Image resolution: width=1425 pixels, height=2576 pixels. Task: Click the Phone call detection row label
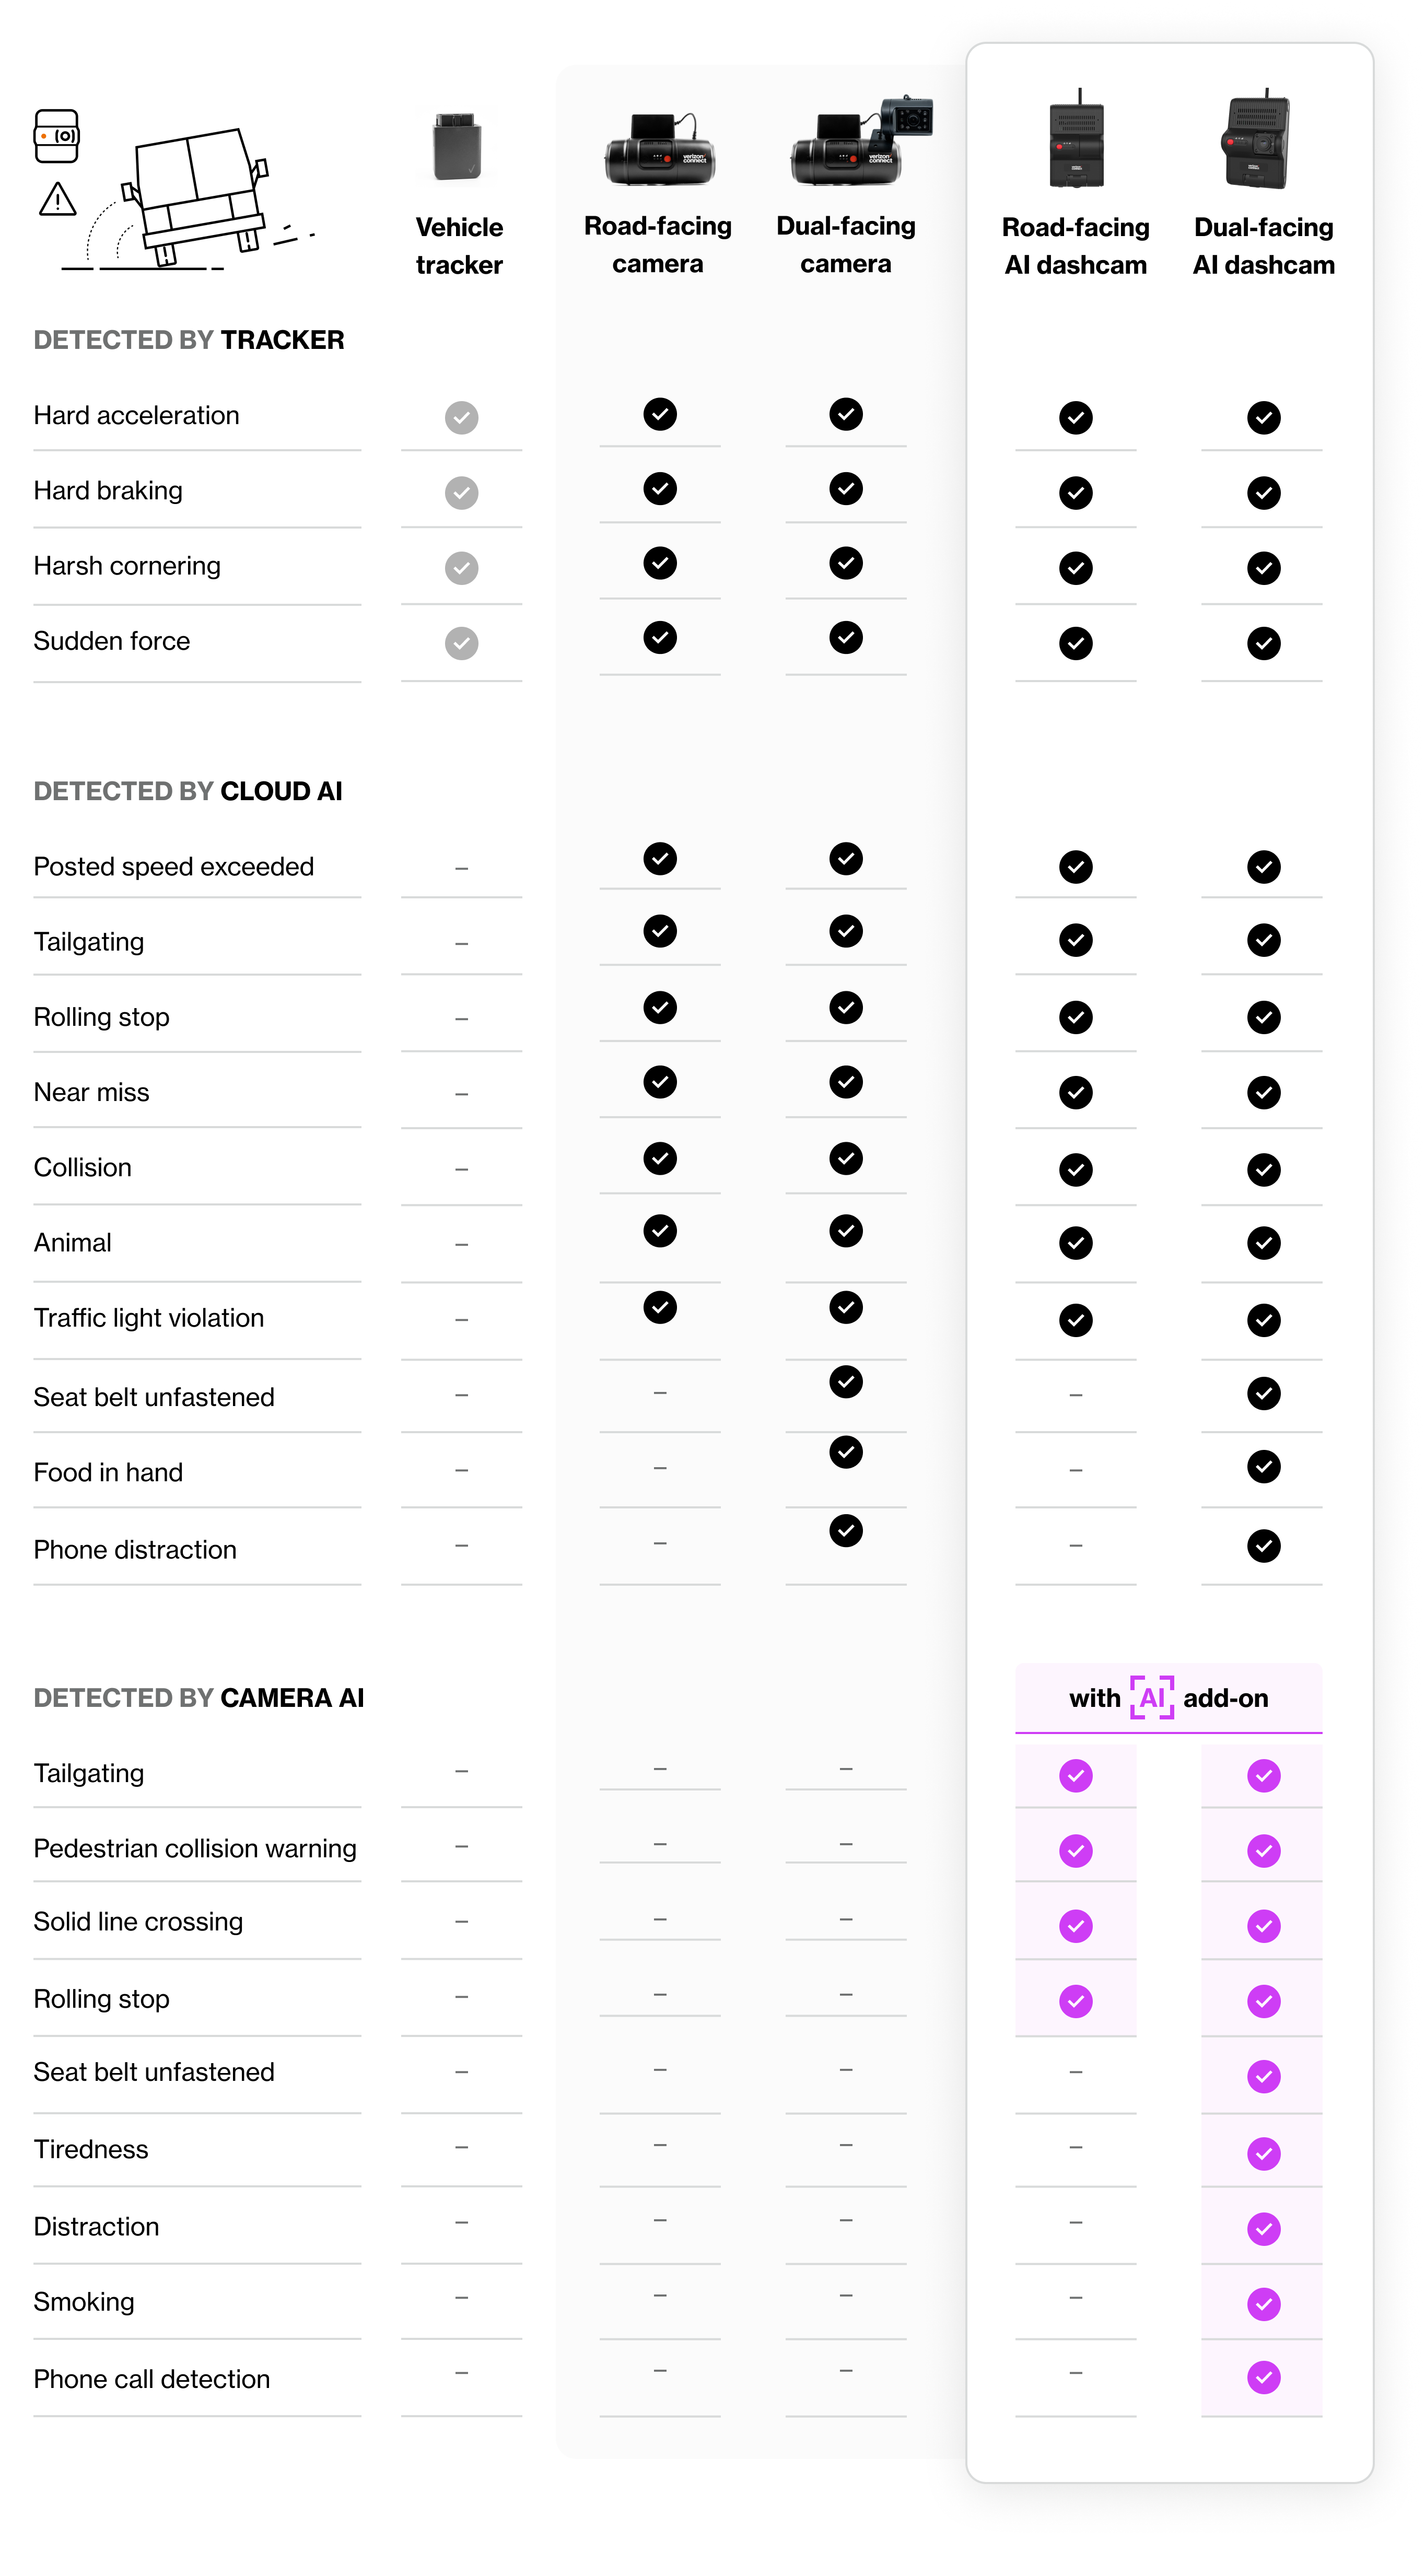152,2379
